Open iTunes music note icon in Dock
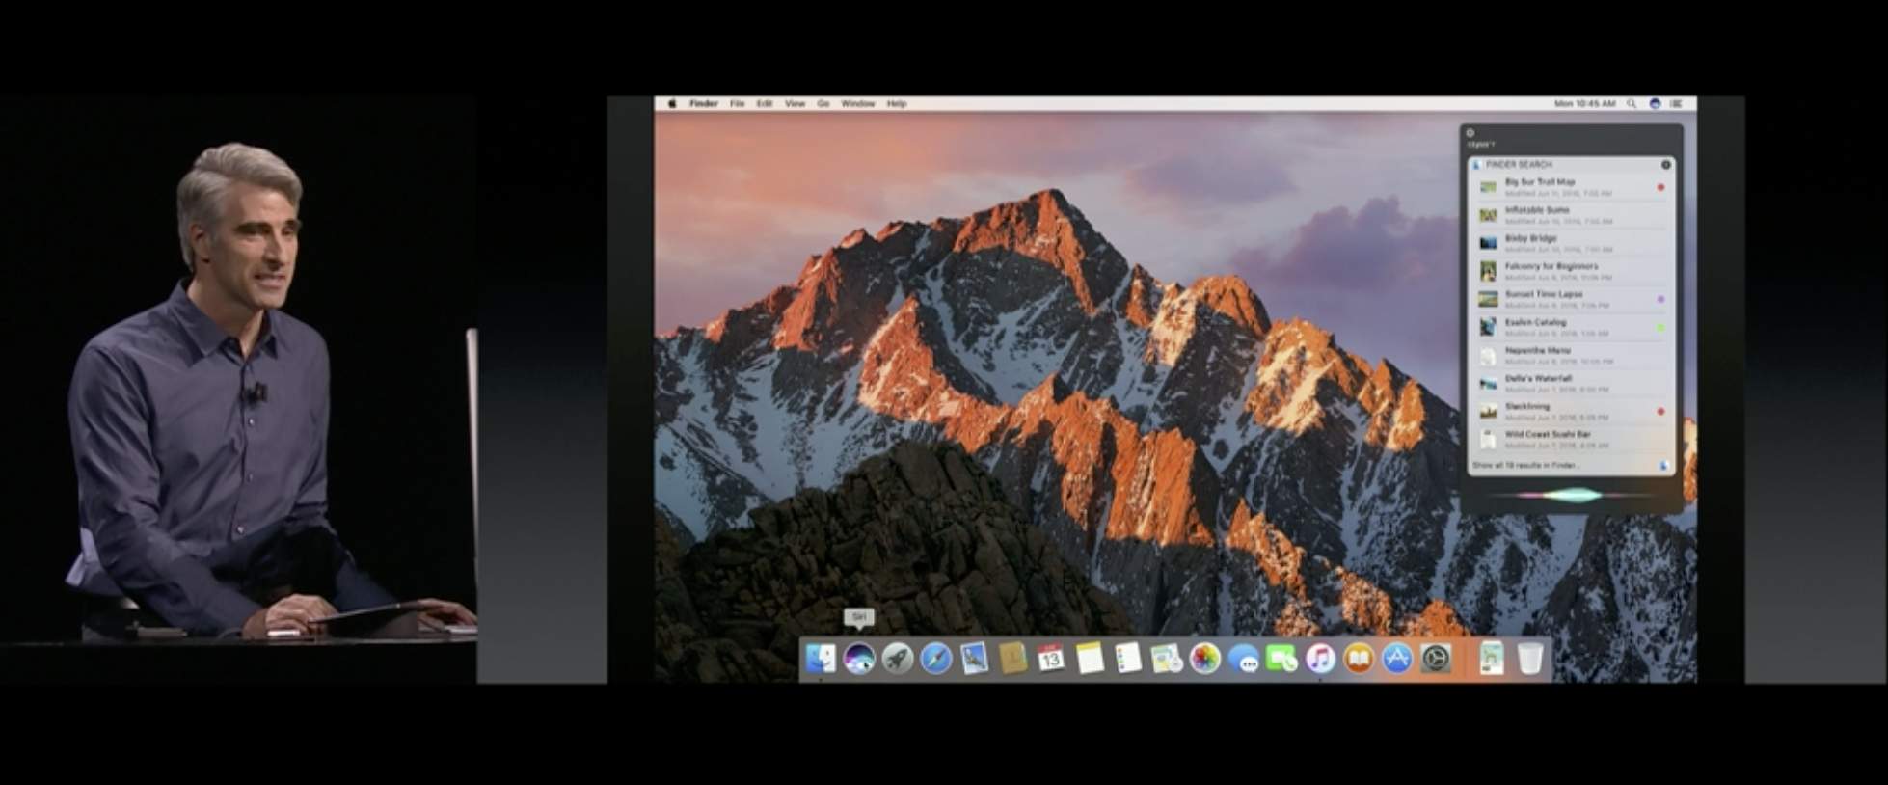 point(1320,660)
